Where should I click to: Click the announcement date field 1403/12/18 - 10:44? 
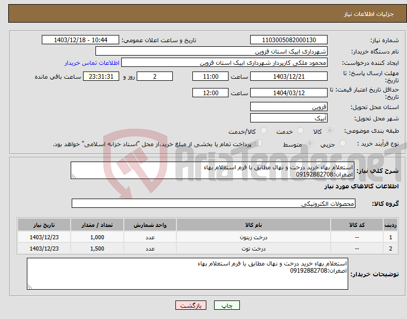[x=80, y=40]
